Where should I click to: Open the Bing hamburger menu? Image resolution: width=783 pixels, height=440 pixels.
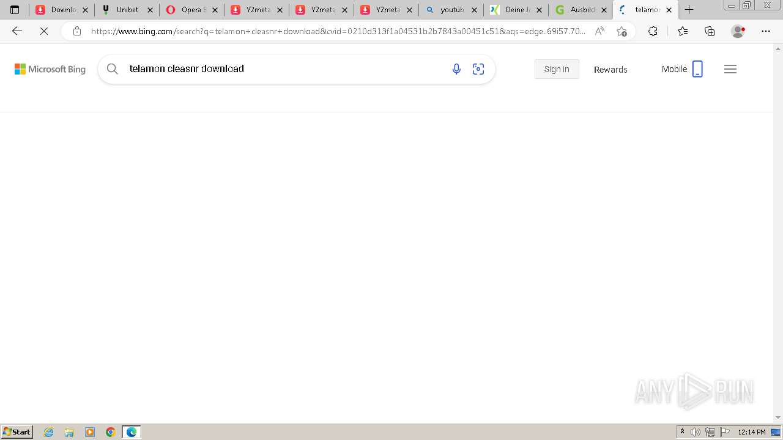pyautogui.click(x=730, y=69)
